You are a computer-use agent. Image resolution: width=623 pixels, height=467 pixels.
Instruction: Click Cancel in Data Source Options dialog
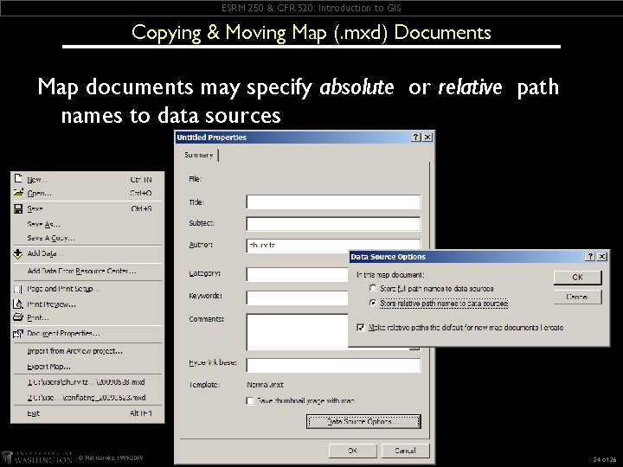(x=578, y=297)
